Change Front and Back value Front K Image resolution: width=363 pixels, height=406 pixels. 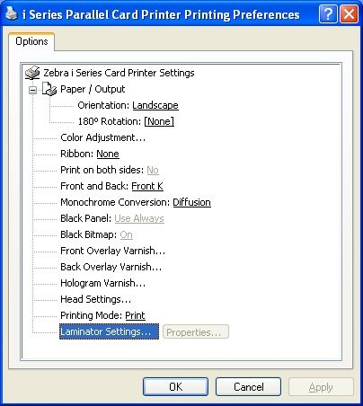(x=147, y=186)
